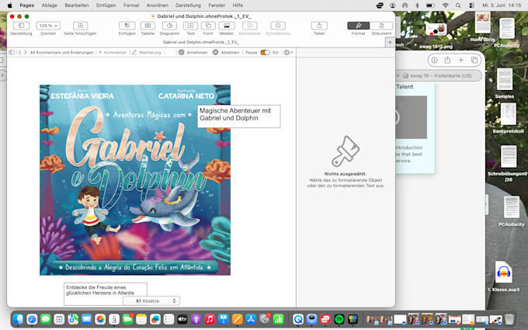This screenshot has height=330, width=528.
Task: Add new tab with plus button
Action: tap(390, 43)
